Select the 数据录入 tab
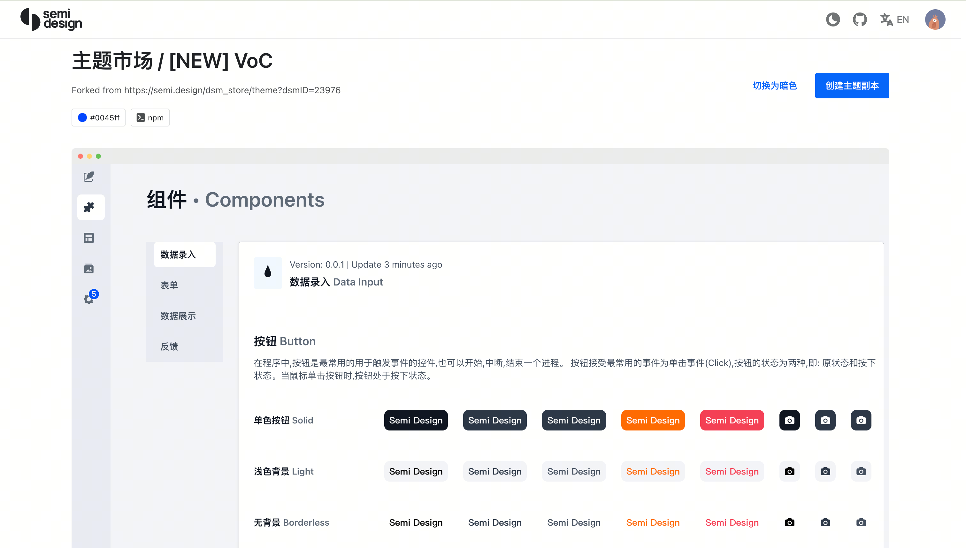966x548 pixels. 184,255
